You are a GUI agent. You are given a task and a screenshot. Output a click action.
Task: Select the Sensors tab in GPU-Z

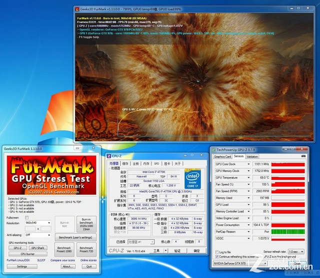tap(238, 156)
